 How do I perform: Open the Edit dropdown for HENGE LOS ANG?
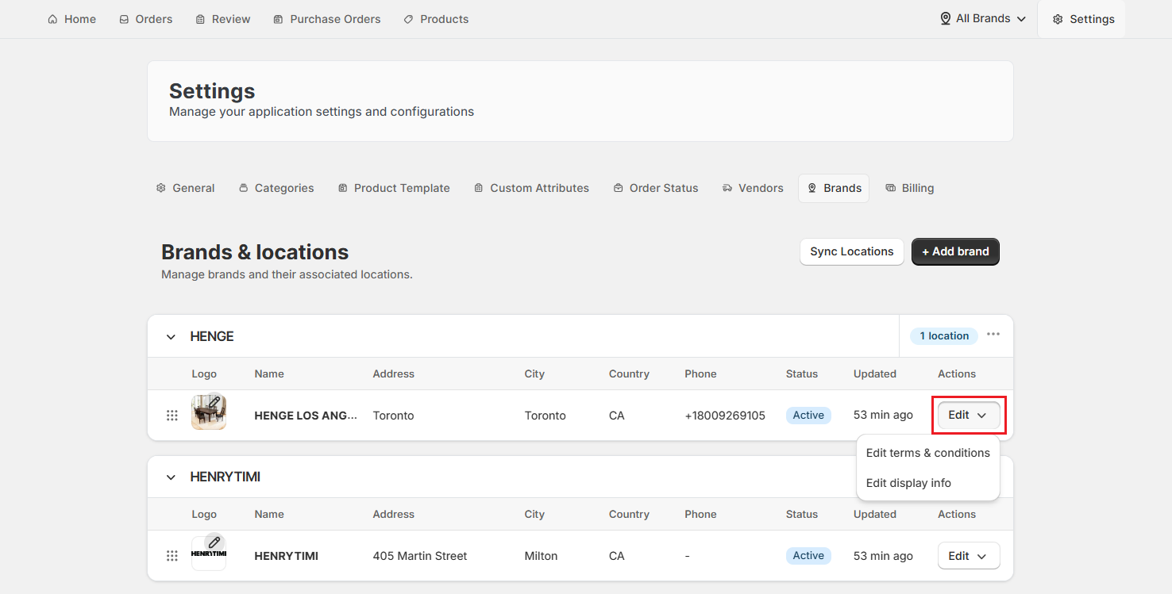coord(969,415)
